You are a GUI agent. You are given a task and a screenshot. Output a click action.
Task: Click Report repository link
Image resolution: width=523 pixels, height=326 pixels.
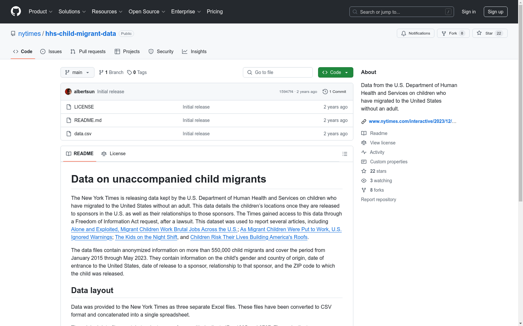pyautogui.click(x=379, y=200)
